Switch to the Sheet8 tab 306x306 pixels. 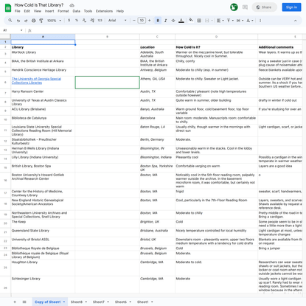[77, 302]
